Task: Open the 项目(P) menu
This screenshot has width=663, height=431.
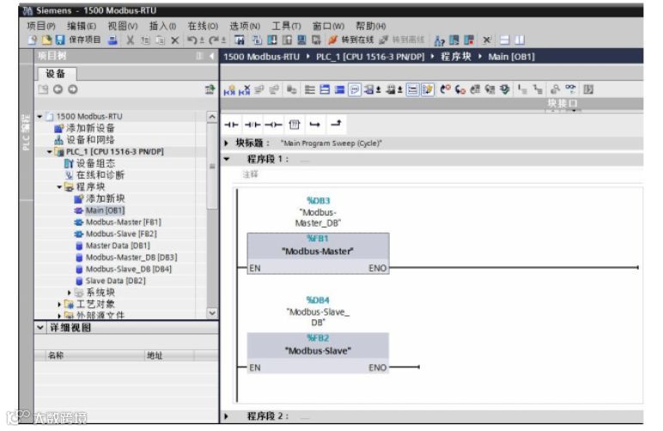Action: coord(41,26)
